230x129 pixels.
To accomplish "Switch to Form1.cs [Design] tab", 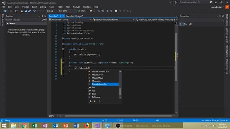I will (x=74, y=16).
